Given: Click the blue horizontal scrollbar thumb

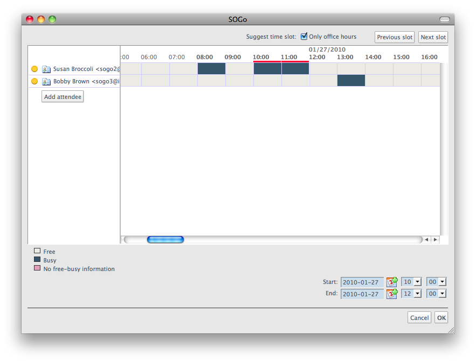Looking at the screenshot, I should pos(165,240).
